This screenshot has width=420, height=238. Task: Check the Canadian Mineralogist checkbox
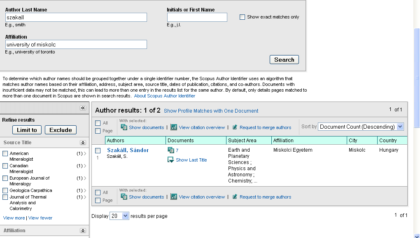pyautogui.click(x=5, y=166)
